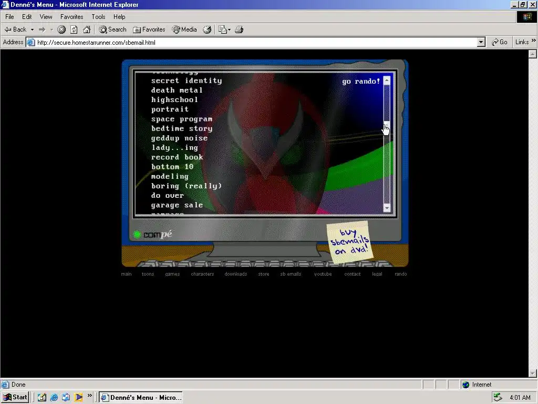The width and height of the screenshot is (538, 404).
Task: Open the 'portrait' email
Action: tap(170, 109)
